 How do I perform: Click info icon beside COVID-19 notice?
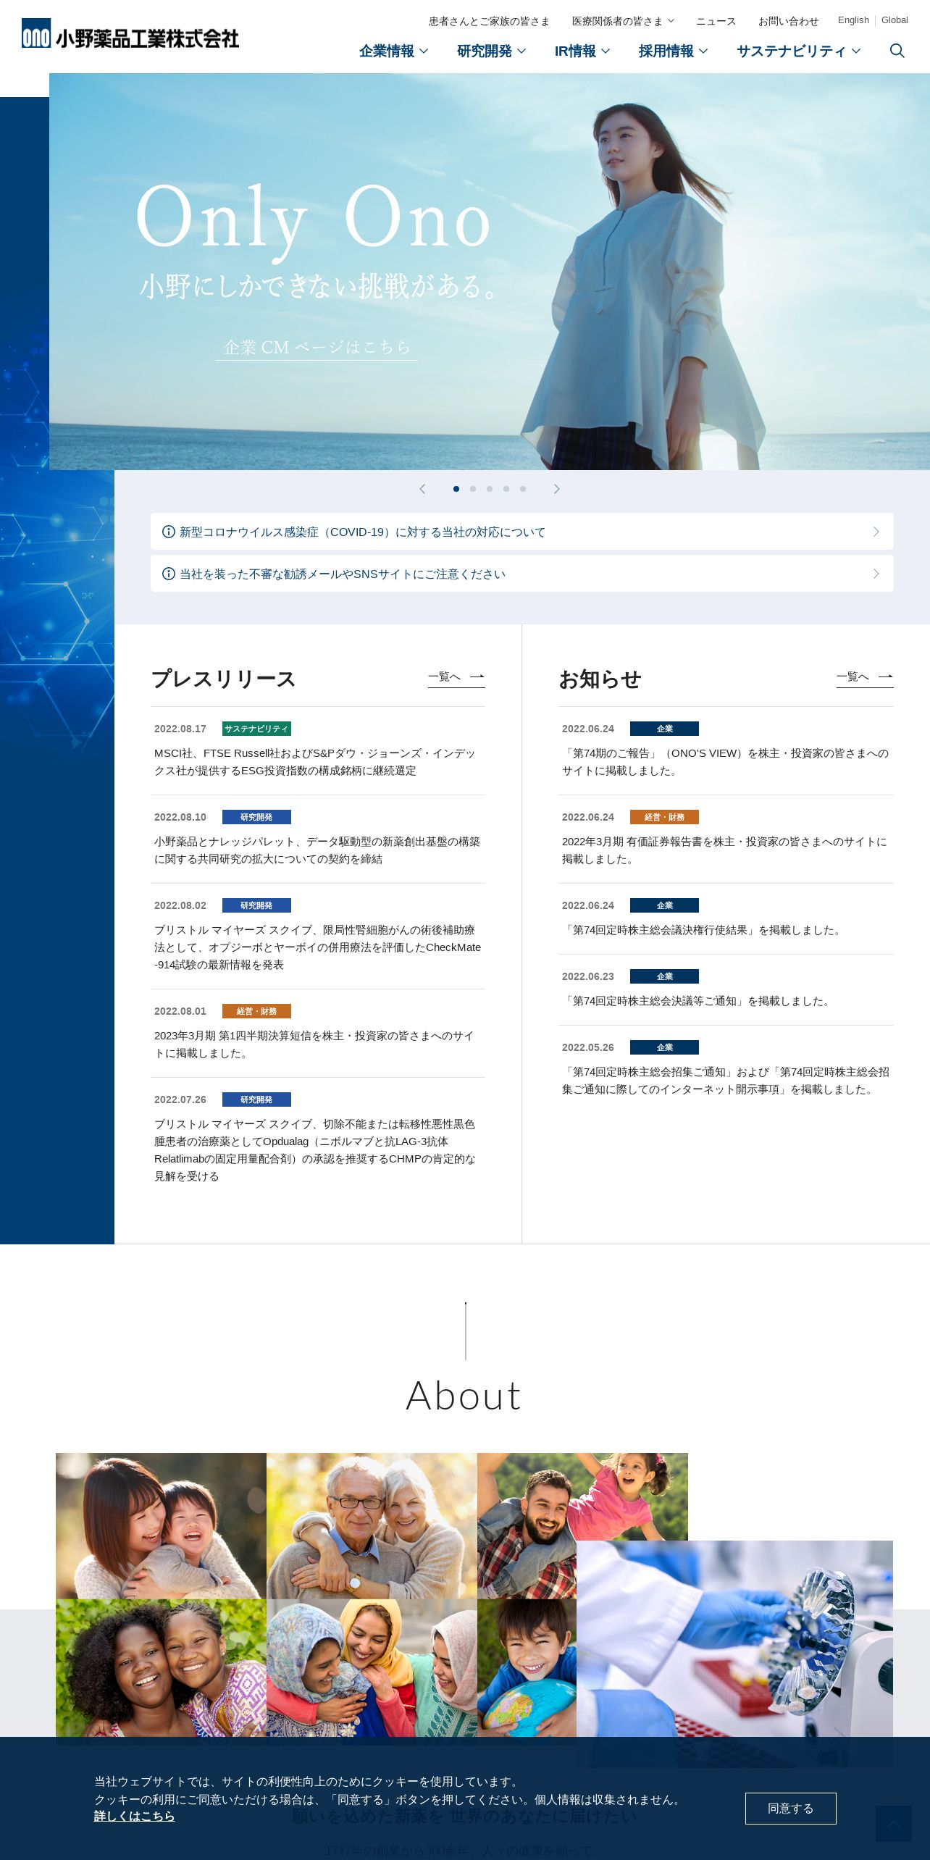point(169,532)
